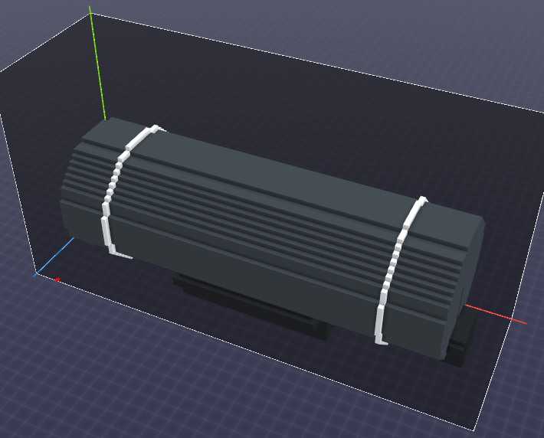544x438 pixels.
Task: Click the blue axis line near origin
Action: [54, 257]
